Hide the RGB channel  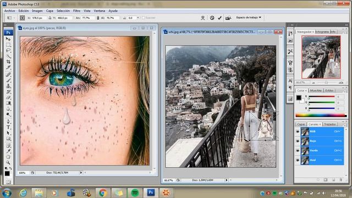click(x=298, y=132)
